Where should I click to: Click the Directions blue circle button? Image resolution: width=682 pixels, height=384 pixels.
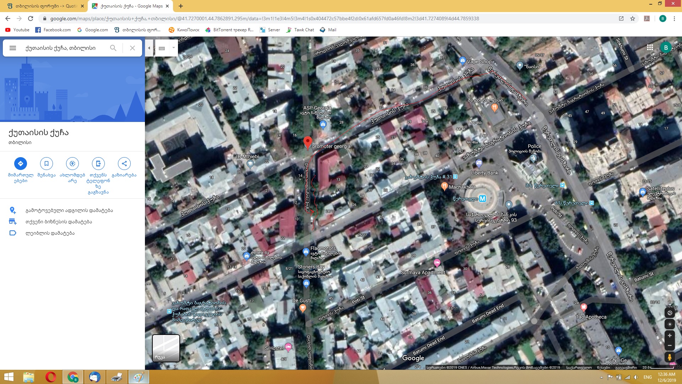click(21, 164)
